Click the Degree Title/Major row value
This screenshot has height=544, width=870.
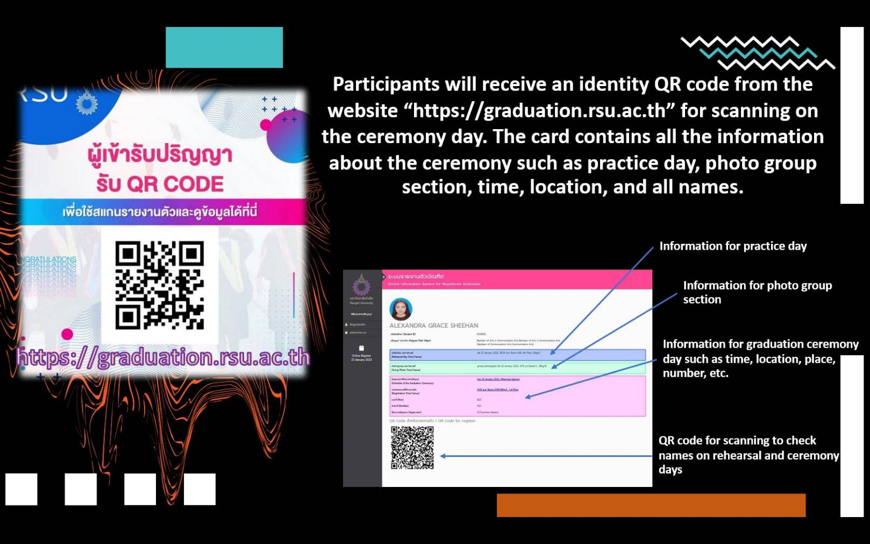pyautogui.click(x=518, y=342)
